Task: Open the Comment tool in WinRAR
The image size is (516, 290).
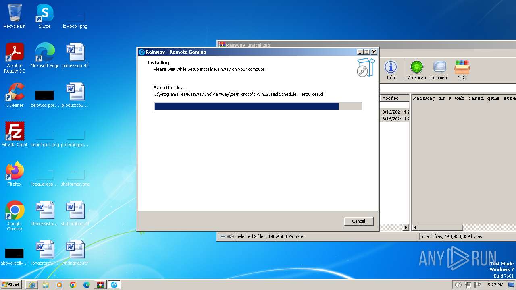Action: click(x=439, y=70)
